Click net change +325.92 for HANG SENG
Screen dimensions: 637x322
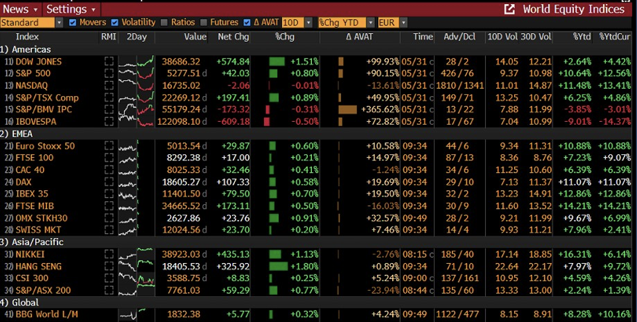click(233, 266)
